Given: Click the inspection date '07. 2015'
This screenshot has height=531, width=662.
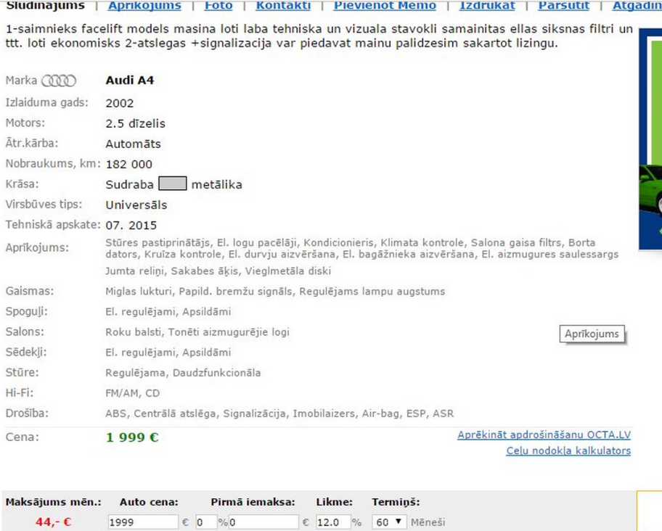Looking at the screenshot, I should pos(131,225).
